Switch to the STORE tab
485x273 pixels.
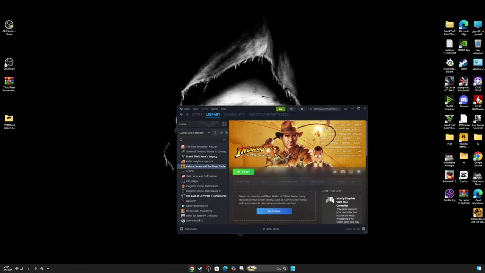197,115
